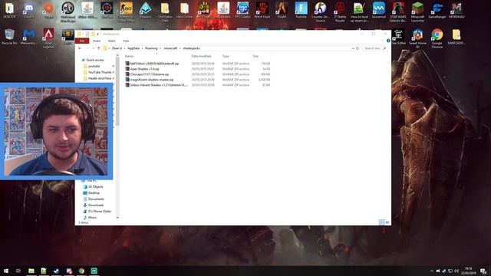Open the Z1 Battle Royale shortcut

tap(340, 12)
